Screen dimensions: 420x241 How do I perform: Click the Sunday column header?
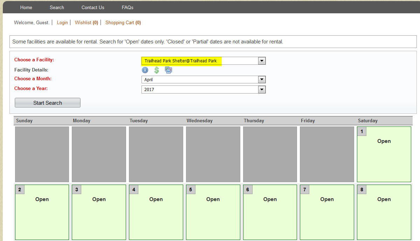24,120
